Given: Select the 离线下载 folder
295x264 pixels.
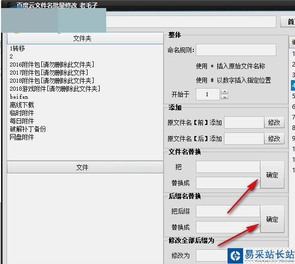Looking at the screenshot, I should pyautogui.click(x=22, y=105).
